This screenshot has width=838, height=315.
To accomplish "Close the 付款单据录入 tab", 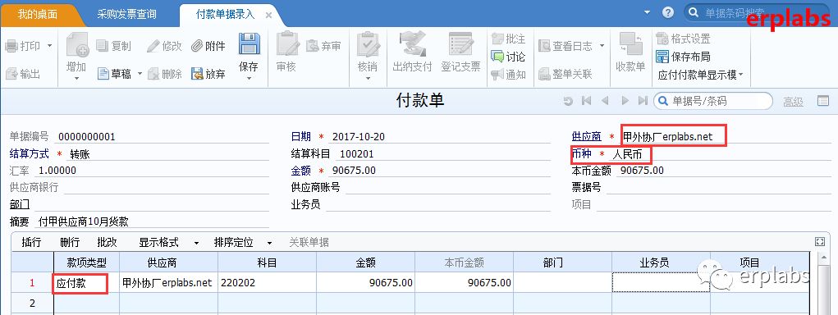I will (269, 15).
